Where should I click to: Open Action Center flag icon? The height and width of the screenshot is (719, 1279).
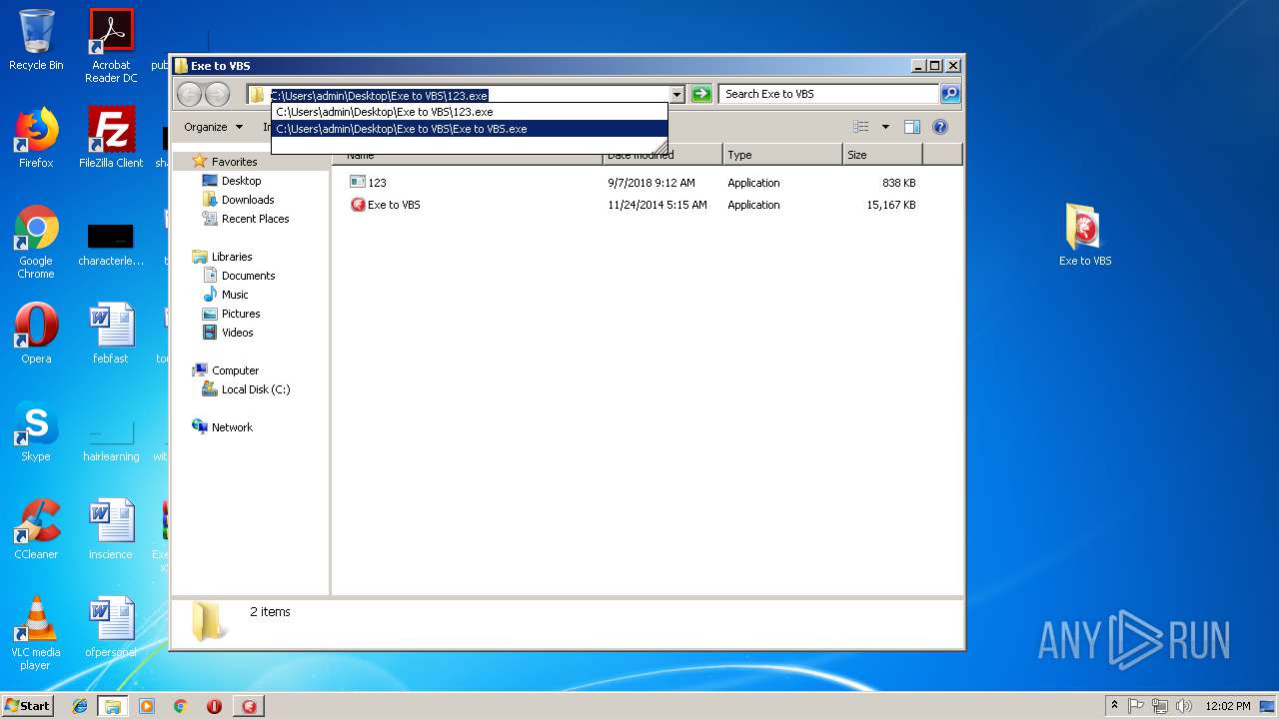pos(1136,706)
